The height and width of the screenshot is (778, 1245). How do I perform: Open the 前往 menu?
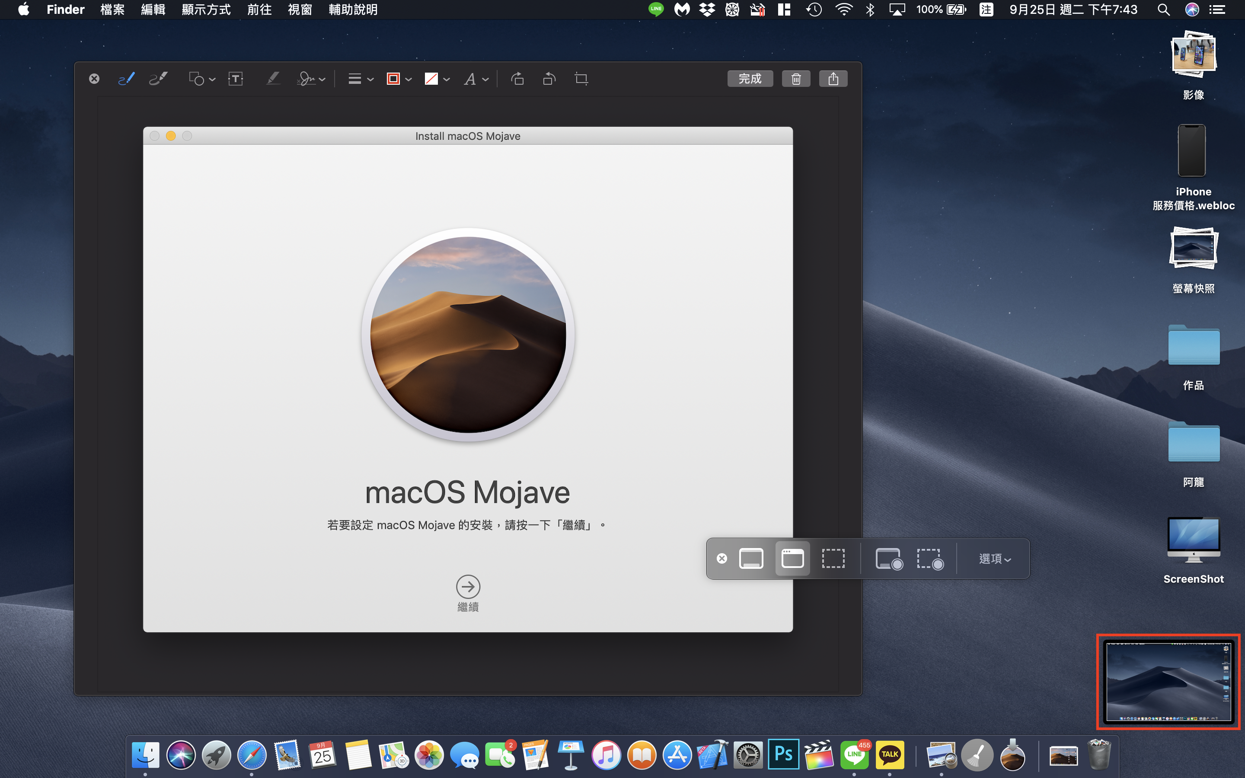(259, 9)
